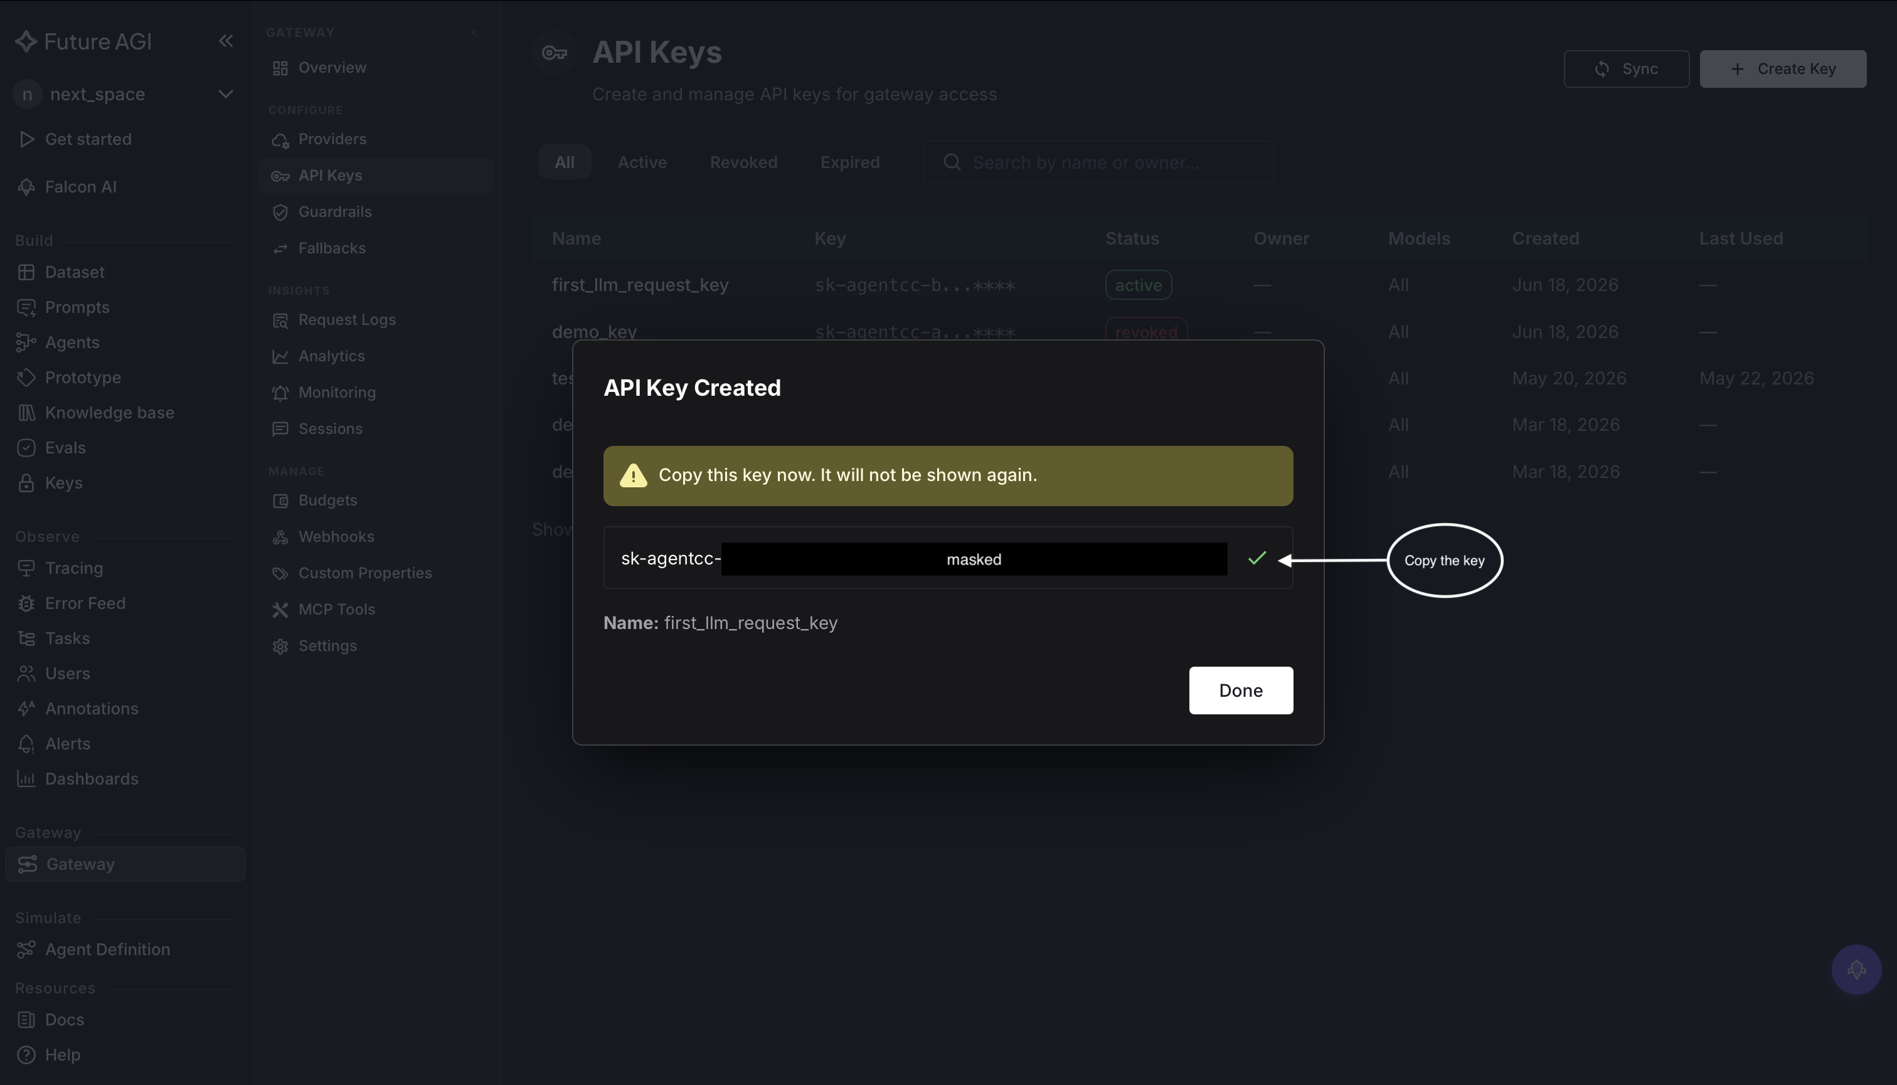Click the Evals icon in sidebar
This screenshot has width=1897, height=1085.
tap(26, 447)
